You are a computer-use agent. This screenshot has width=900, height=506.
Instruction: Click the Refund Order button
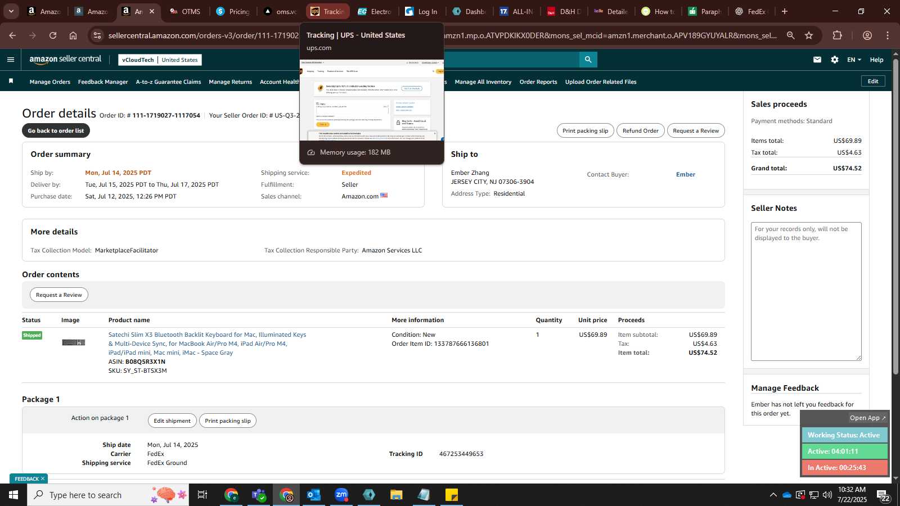(x=640, y=130)
